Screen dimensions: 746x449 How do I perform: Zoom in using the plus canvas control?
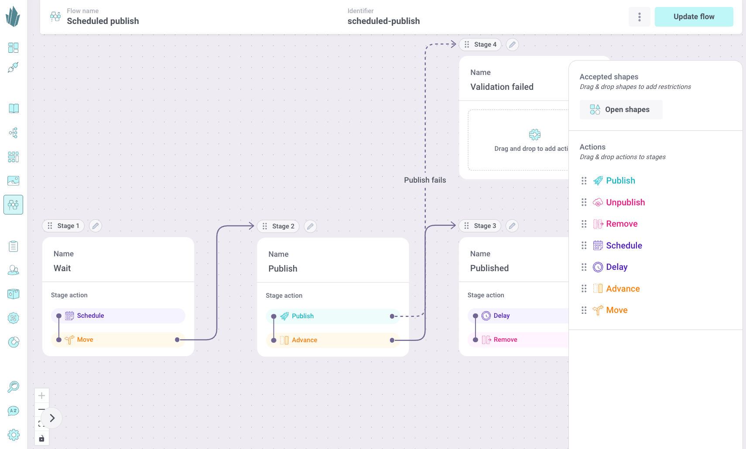41,396
